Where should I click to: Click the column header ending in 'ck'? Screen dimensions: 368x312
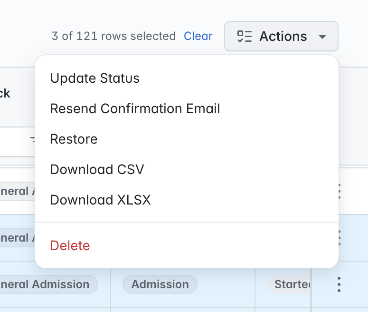5,93
